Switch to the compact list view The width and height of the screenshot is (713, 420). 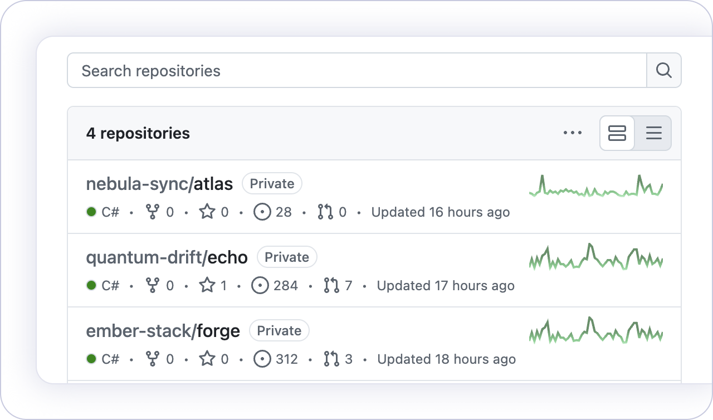653,133
